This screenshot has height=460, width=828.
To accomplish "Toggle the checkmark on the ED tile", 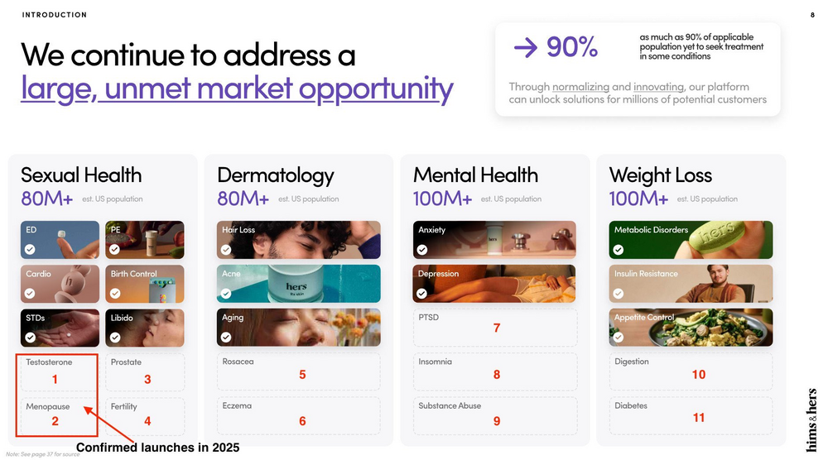I will point(30,249).
